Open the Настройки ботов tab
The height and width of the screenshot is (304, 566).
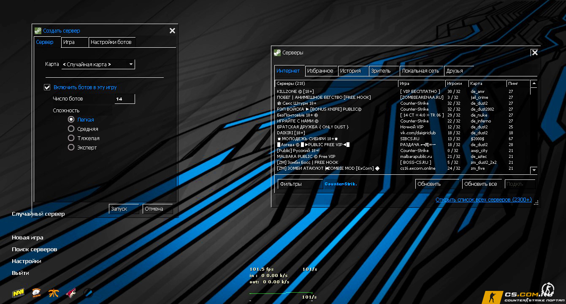(x=111, y=42)
